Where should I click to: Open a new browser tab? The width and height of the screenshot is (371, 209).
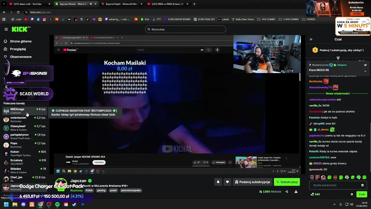(x=194, y=4)
